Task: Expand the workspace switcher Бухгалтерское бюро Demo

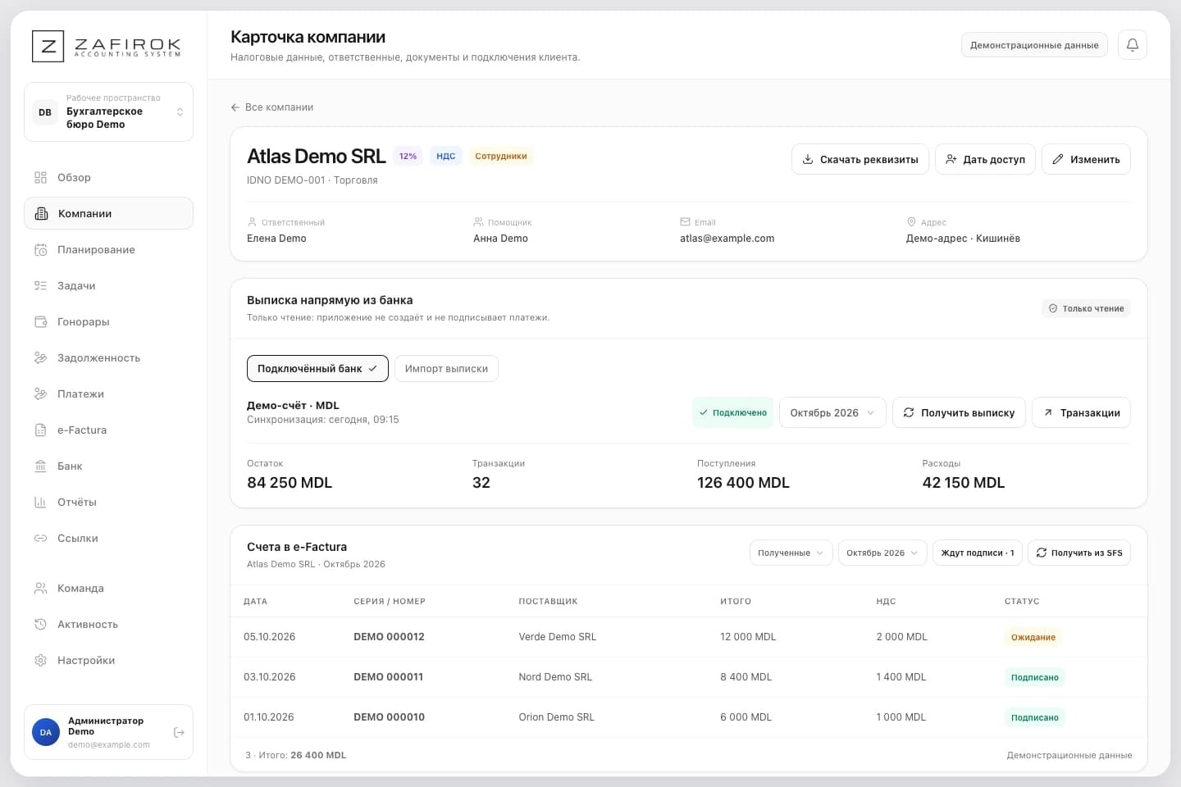Action: [108, 112]
